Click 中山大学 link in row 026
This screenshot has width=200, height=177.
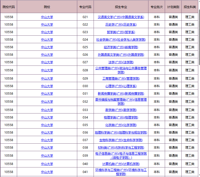(x=47, y=55)
